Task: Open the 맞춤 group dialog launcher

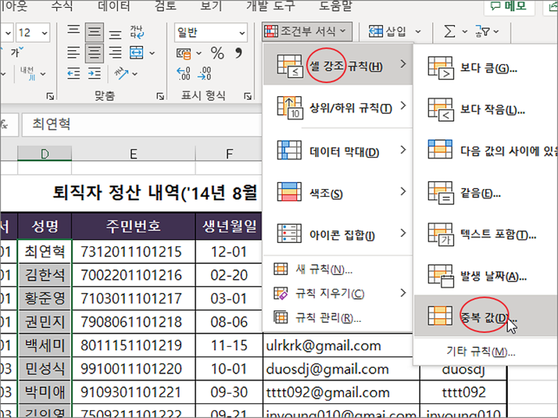Action: [x=160, y=96]
